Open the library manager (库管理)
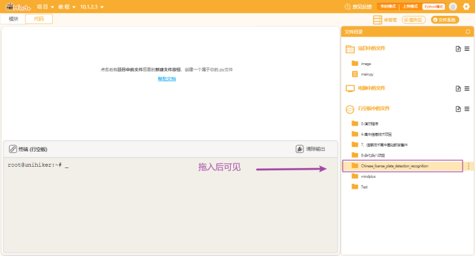475x256 pixels. pos(384,20)
